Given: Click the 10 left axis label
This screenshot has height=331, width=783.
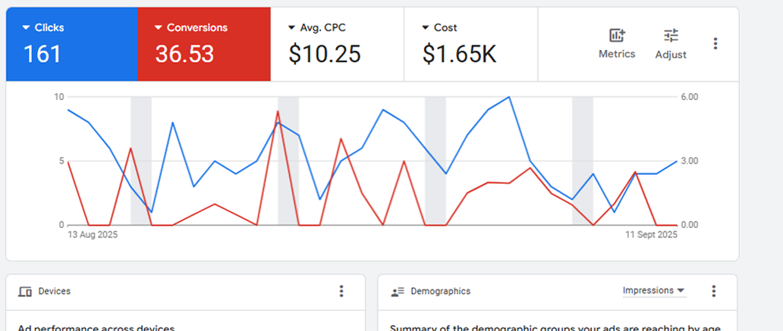Looking at the screenshot, I should [x=59, y=97].
